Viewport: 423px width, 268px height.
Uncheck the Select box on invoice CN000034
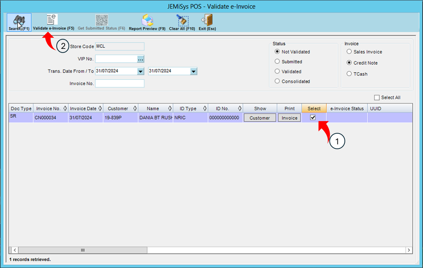point(313,117)
